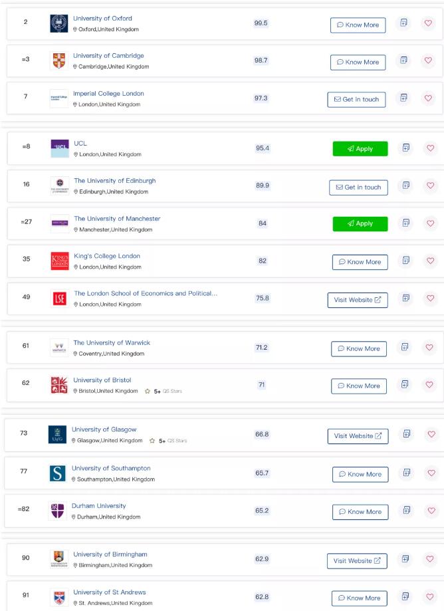The width and height of the screenshot is (444, 611).
Task: Favorite University of Oxford with the heart icon
Action: click(429, 22)
